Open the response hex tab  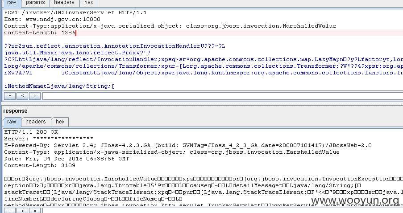point(60,122)
